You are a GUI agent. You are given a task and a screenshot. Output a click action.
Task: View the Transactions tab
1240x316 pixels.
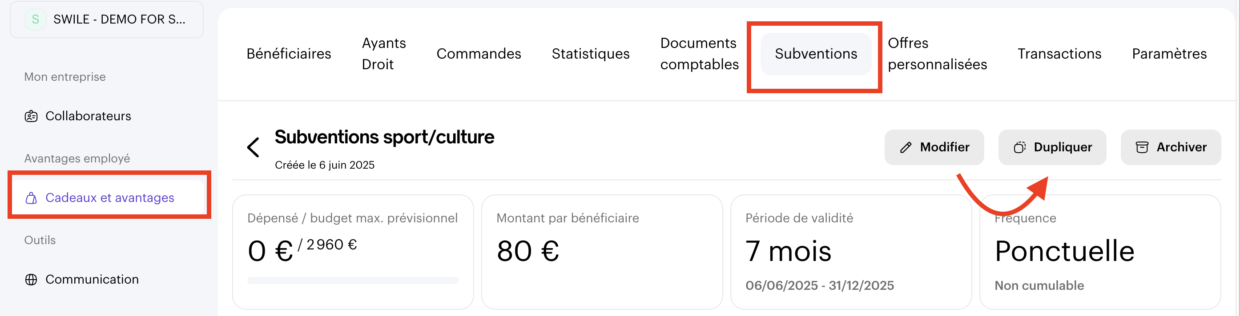pyautogui.click(x=1059, y=54)
